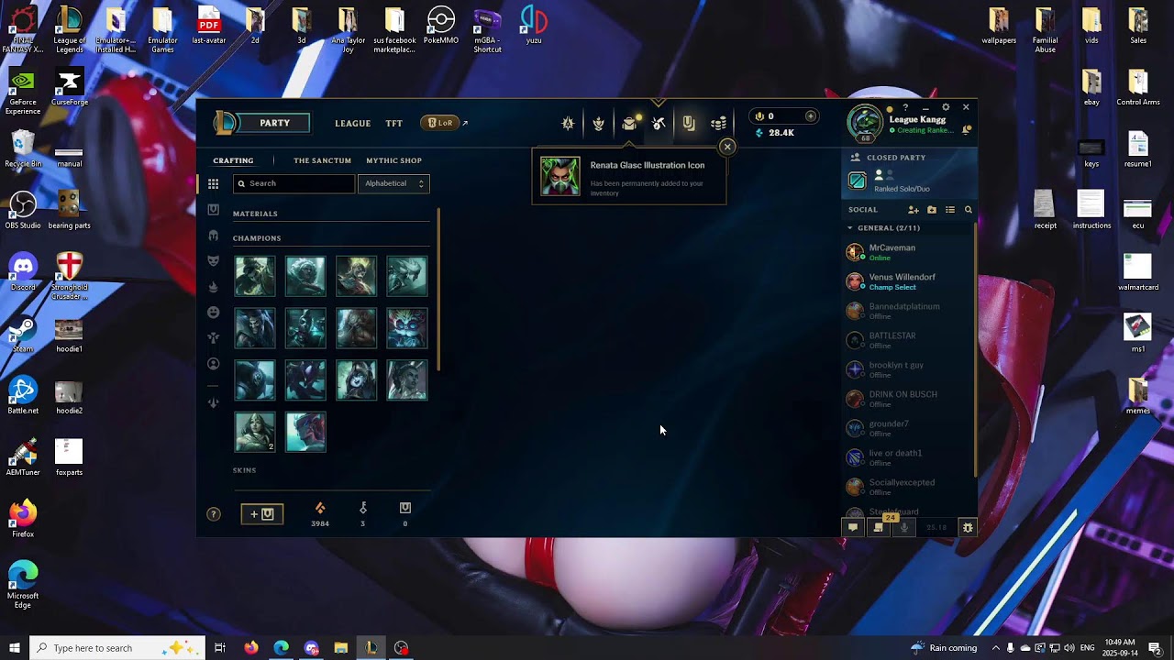Screen dimensions: 1174x660
Task: Toggle the friends list view icon
Action: [x=950, y=210]
